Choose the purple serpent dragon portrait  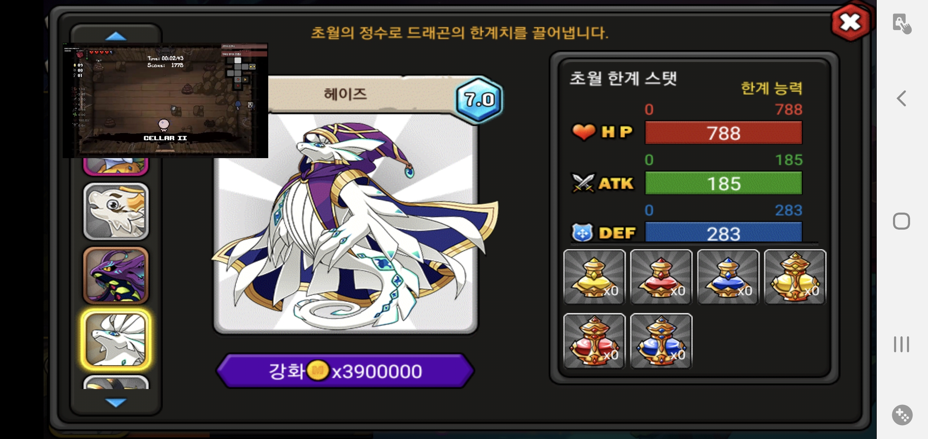[x=116, y=276]
